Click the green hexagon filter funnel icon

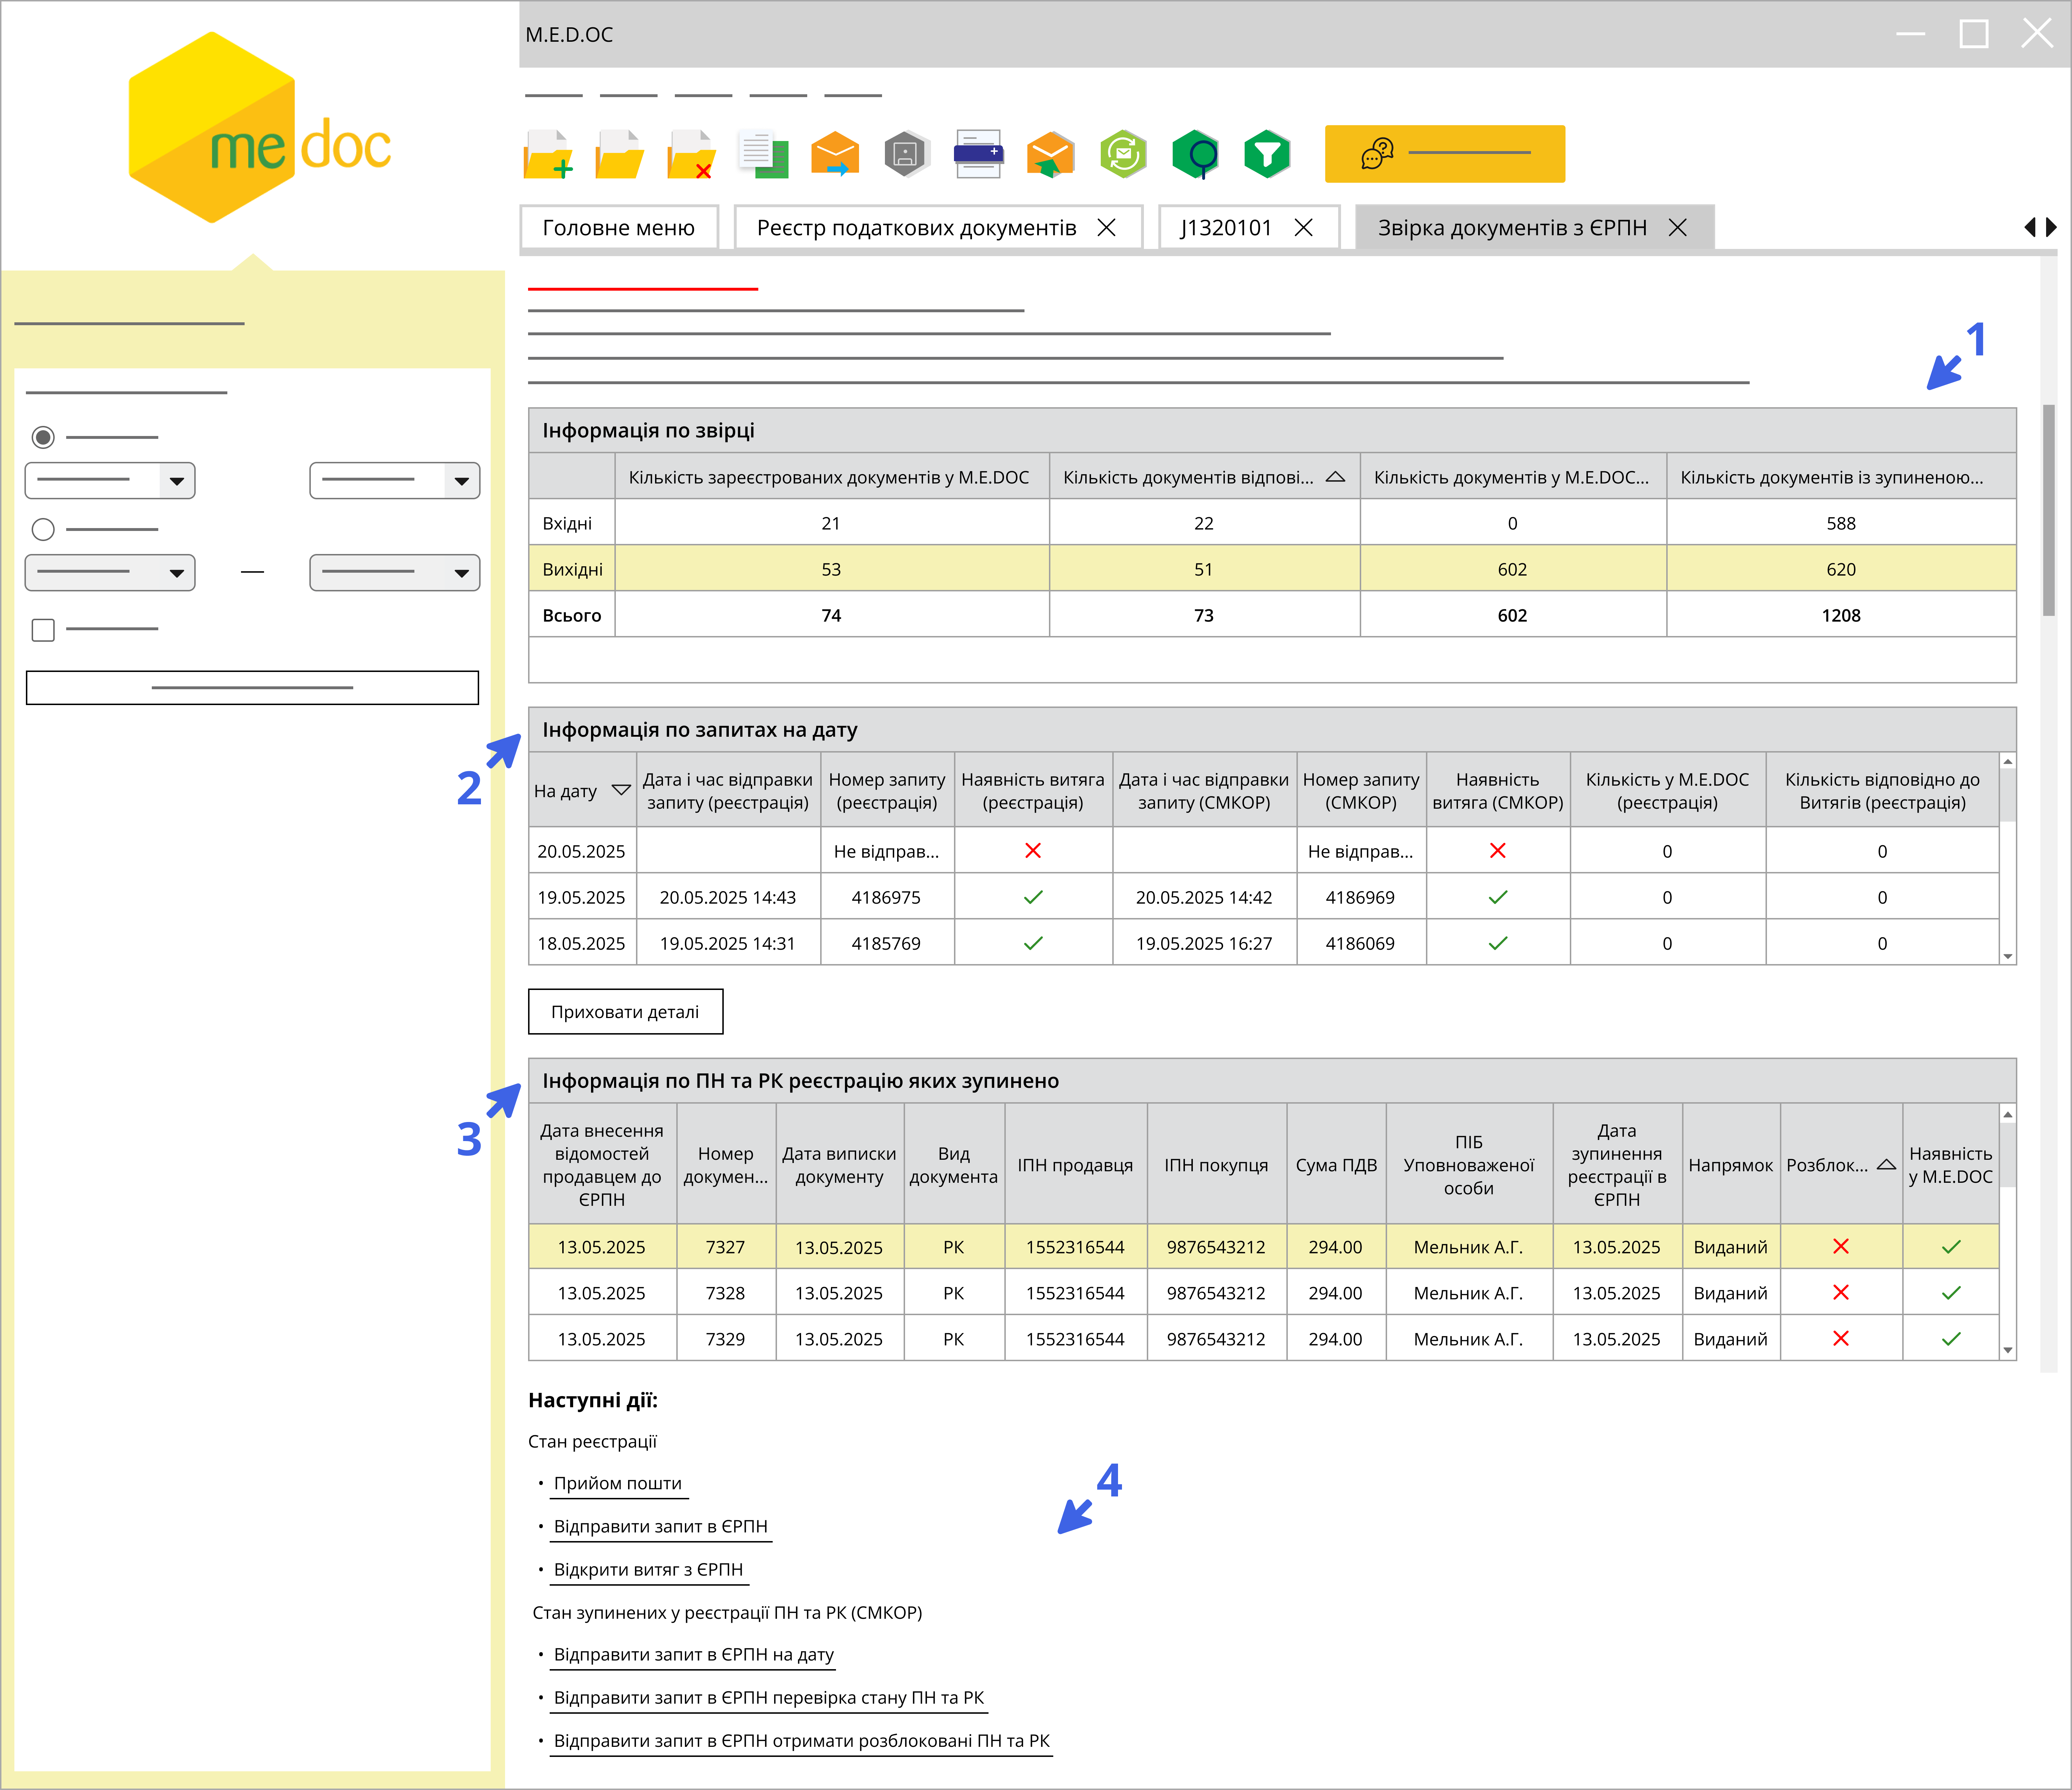(1267, 154)
